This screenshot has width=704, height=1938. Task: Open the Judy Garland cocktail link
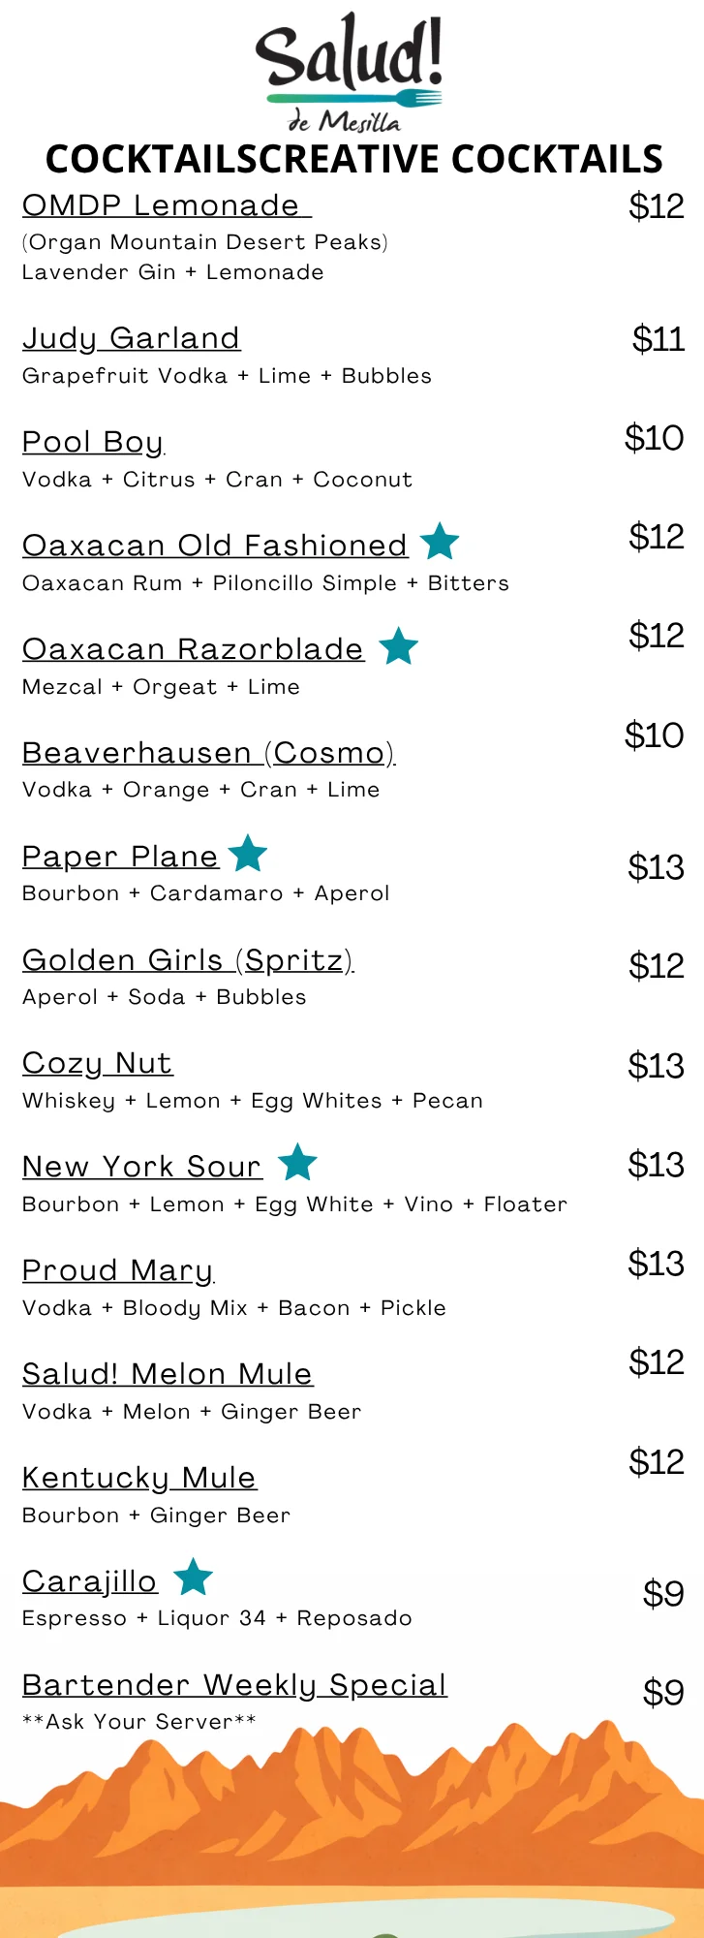(x=132, y=338)
